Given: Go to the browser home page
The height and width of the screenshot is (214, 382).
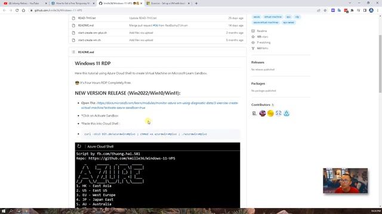Looking at the screenshot, I should 23,11.
